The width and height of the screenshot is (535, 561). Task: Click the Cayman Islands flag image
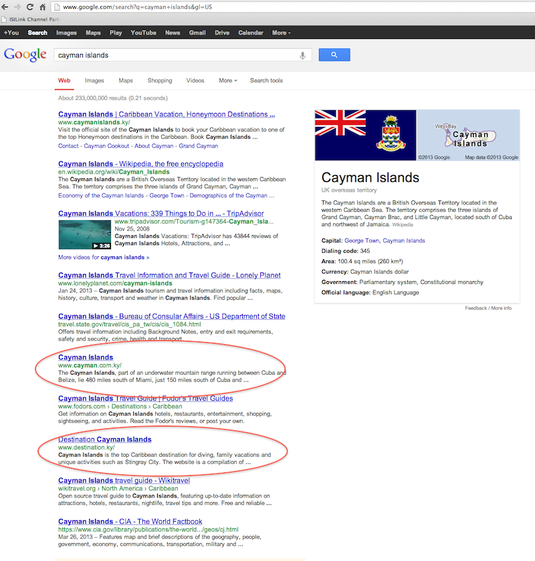point(366,135)
